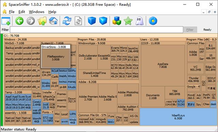Click the Adobe - 8.2GB header
This screenshot has width=218, height=132.
click(108, 82)
